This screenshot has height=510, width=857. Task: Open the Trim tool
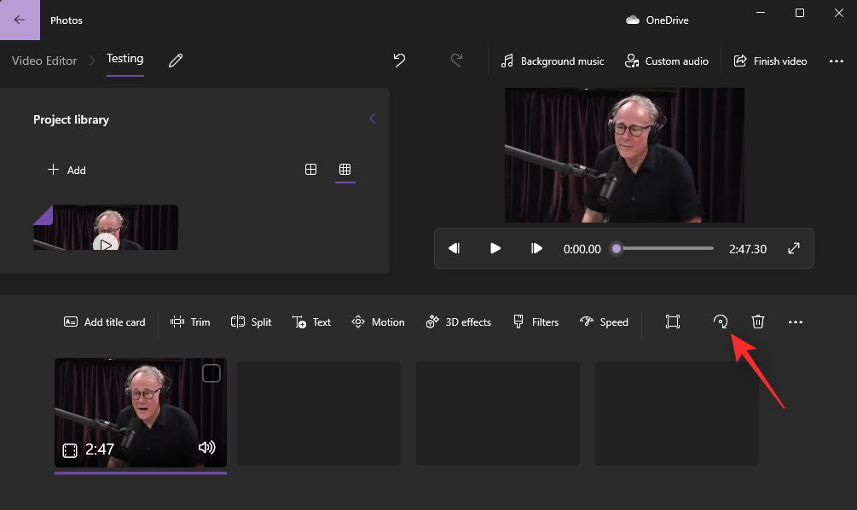pos(190,322)
